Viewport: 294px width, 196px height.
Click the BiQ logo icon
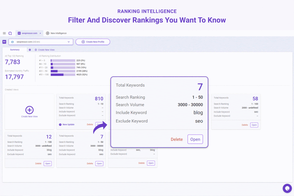coord(10,34)
